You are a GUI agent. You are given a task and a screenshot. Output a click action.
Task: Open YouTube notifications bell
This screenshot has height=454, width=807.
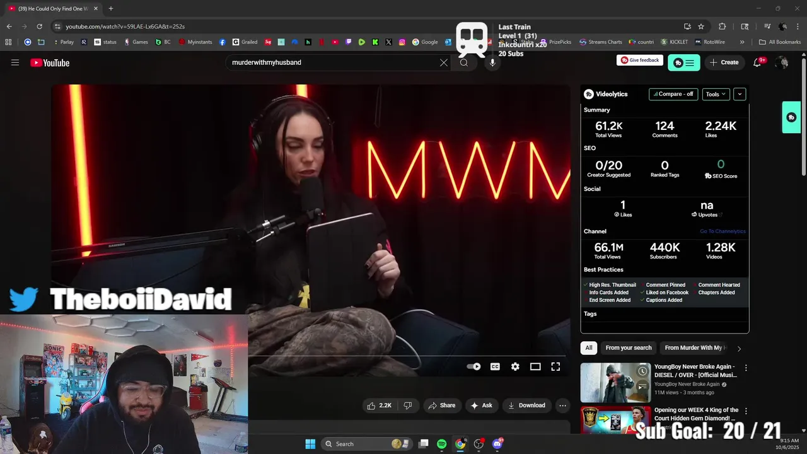(x=757, y=62)
